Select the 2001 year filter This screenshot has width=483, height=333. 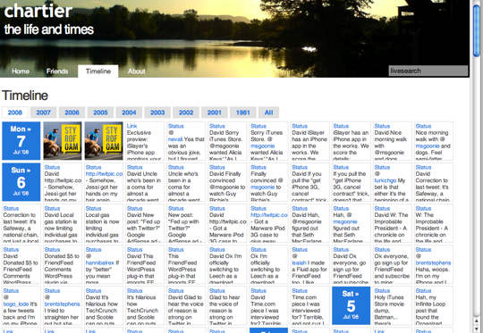pyautogui.click(x=215, y=112)
